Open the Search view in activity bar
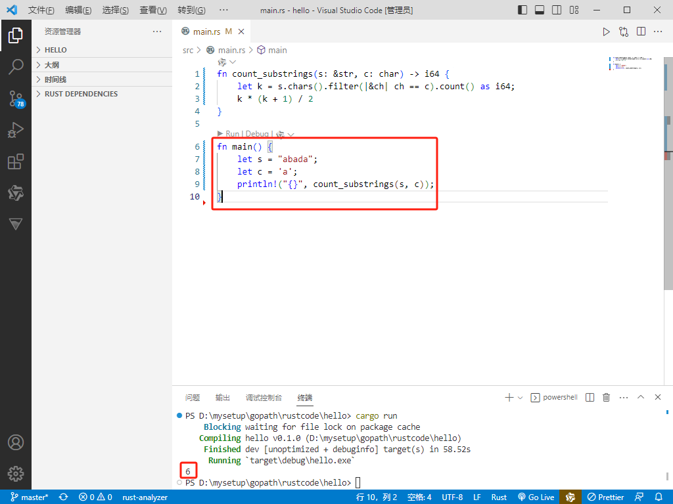 [x=16, y=67]
